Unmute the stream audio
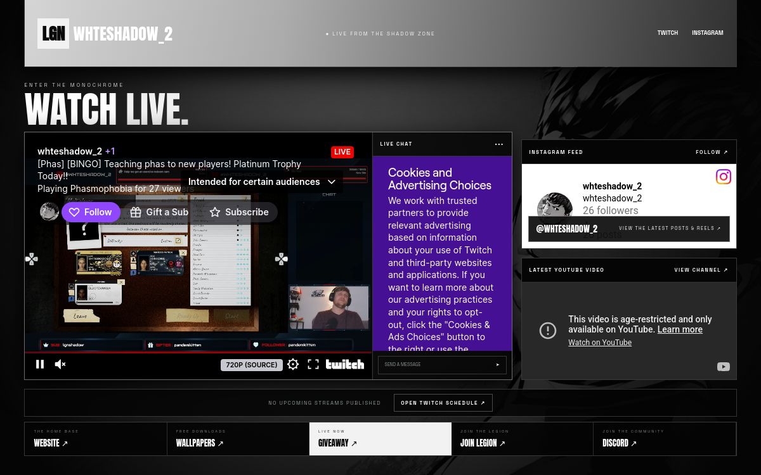The width and height of the screenshot is (761, 475). coord(60,364)
